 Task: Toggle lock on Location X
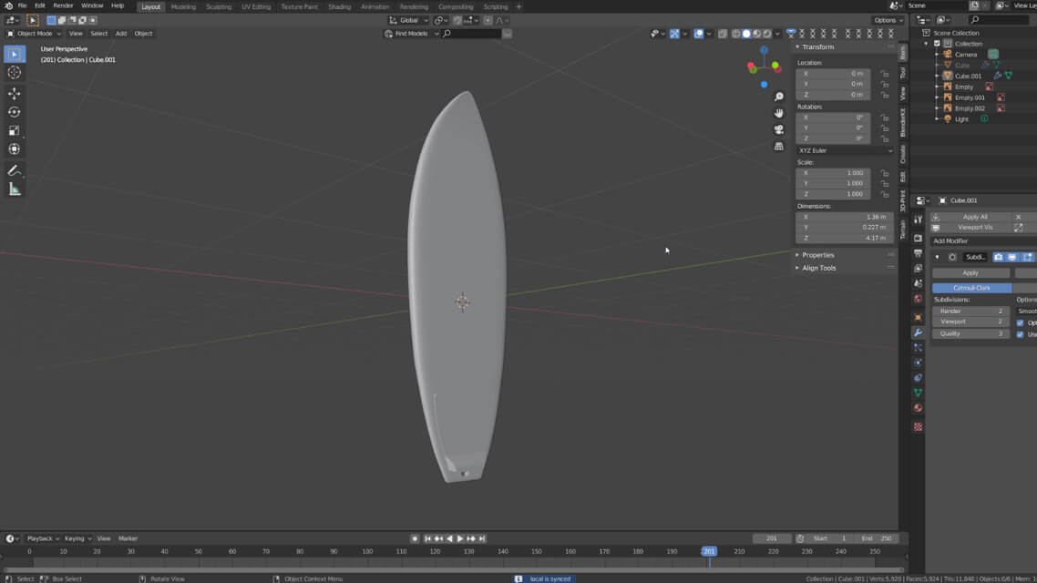coord(884,74)
